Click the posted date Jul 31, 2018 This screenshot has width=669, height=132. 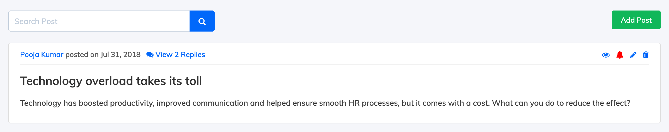121,55
